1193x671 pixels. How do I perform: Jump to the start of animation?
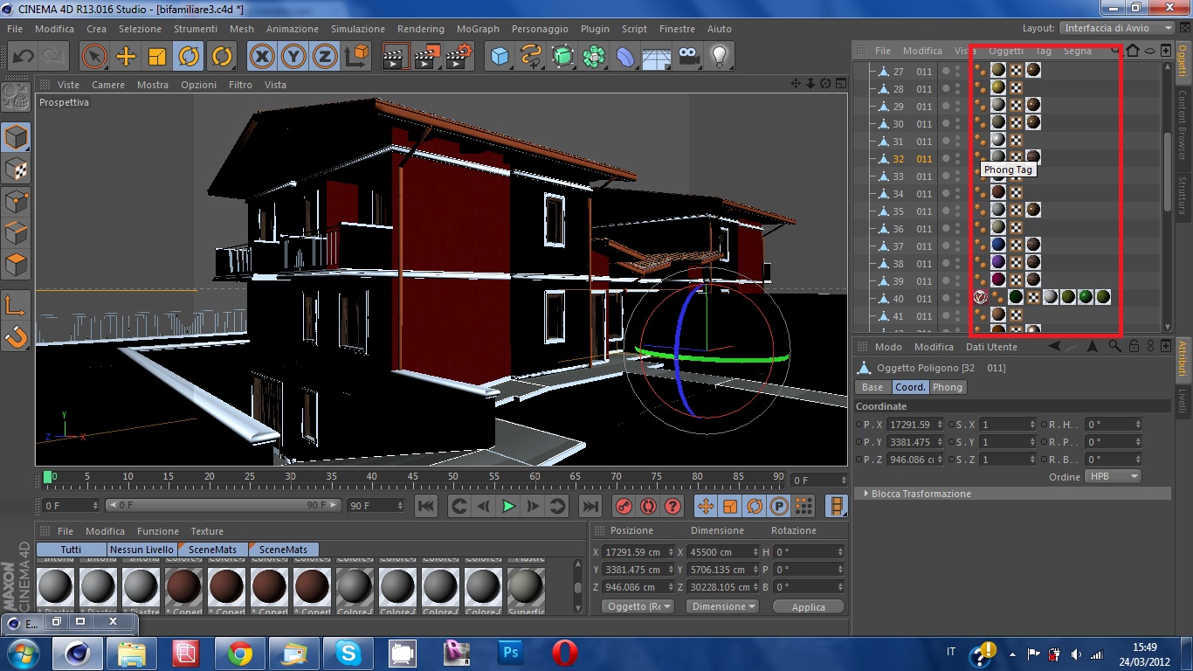point(426,506)
